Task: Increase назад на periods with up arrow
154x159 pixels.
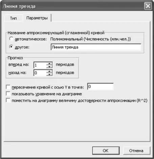Action: tap(49, 71)
